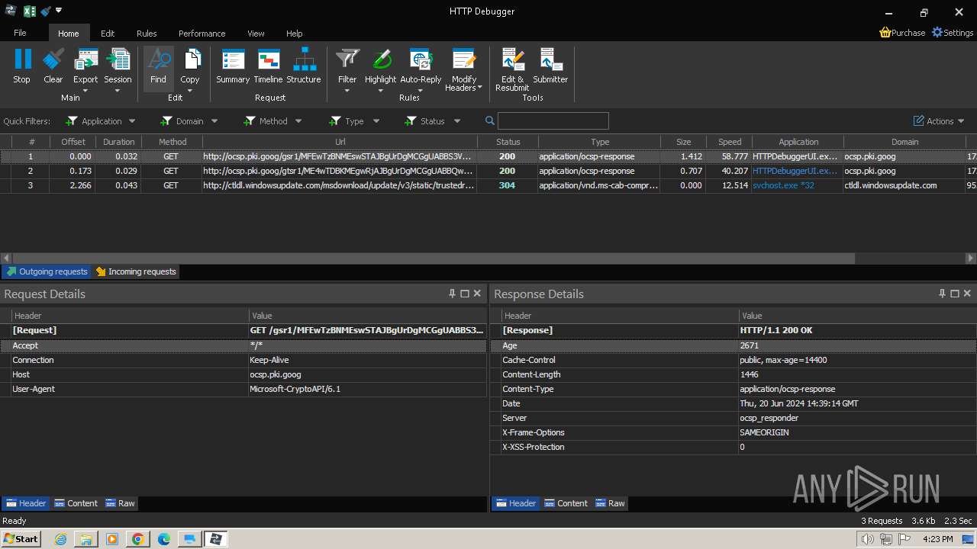Sort the grid by Url column

pyautogui.click(x=340, y=142)
